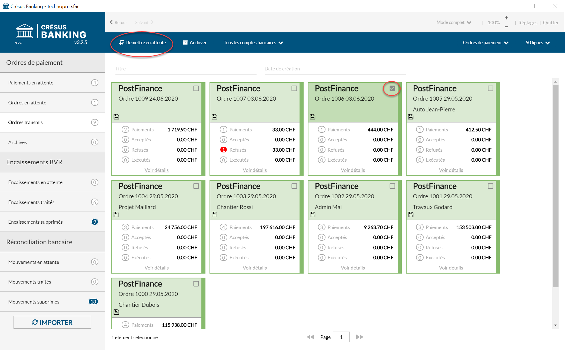Screen dimensions: 565x351
Task: Go to first page with double-left arrows
Action: [310, 337]
